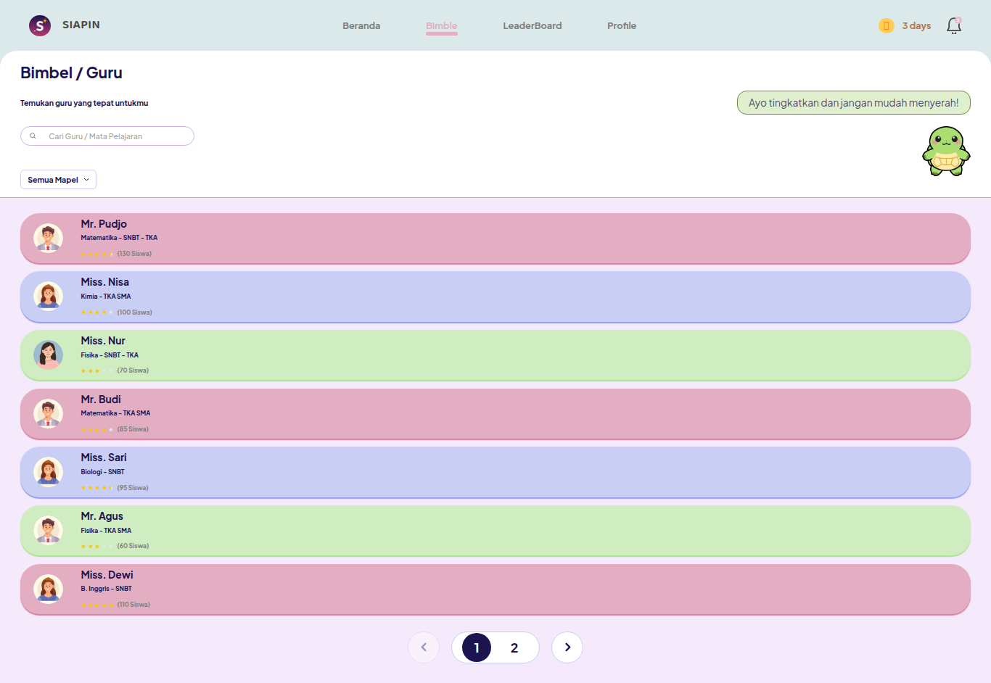This screenshot has width=991, height=683.
Task: Open Mr. Pudjo's teacher name
Action: (104, 224)
